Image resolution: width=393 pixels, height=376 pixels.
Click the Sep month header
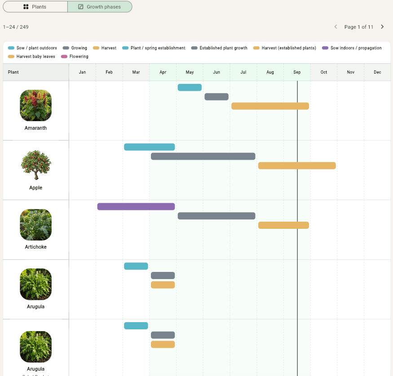[297, 72]
